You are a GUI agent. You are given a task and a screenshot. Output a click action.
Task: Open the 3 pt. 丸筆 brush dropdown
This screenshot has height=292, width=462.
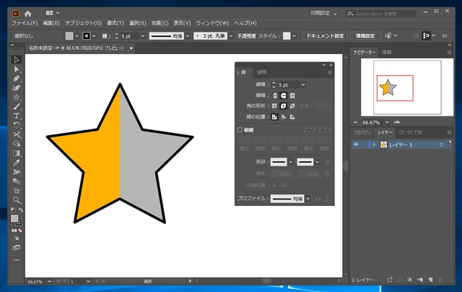pos(231,36)
